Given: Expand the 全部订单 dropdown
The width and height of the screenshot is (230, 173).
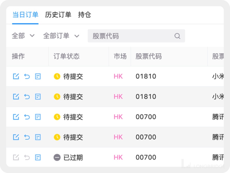Looking at the screenshot, I should (x=61, y=36).
